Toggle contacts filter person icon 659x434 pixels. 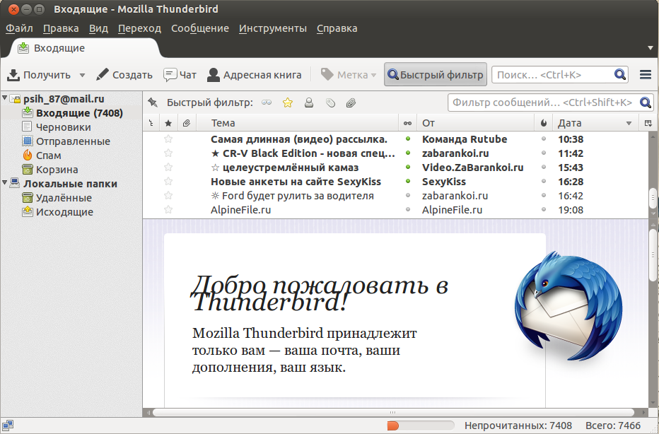click(309, 102)
